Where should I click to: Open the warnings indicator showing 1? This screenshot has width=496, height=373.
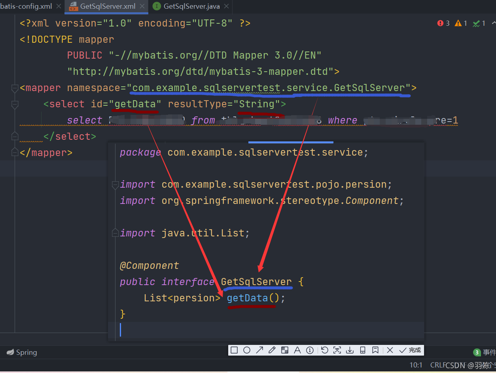pos(461,23)
